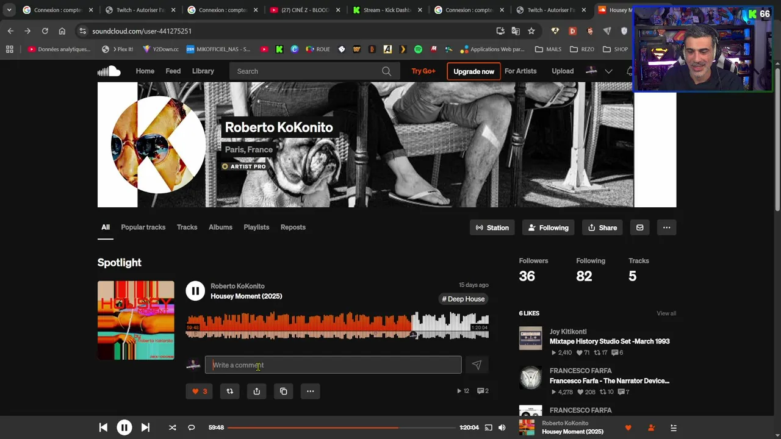
Task: Click View all likes
Action: [x=666, y=313]
